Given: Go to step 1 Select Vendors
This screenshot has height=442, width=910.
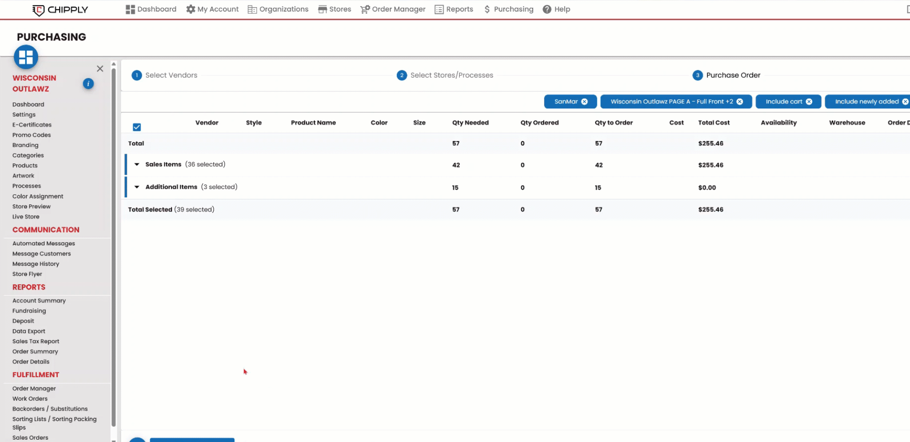Looking at the screenshot, I should (164, 75).
